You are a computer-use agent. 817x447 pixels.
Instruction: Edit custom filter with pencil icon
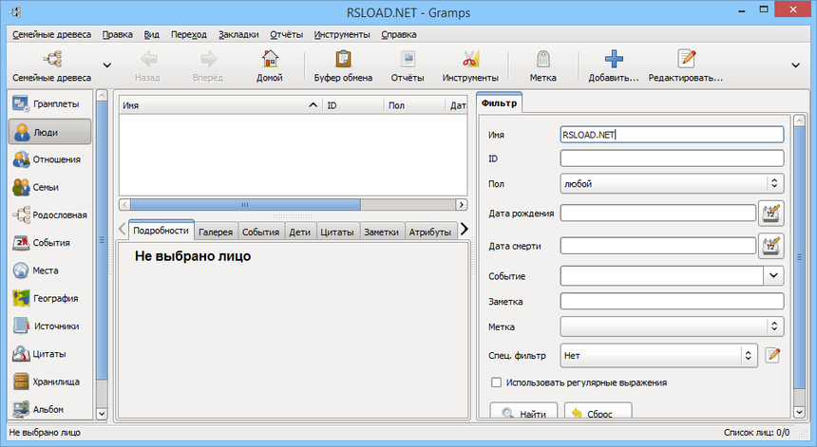point(773,356)
